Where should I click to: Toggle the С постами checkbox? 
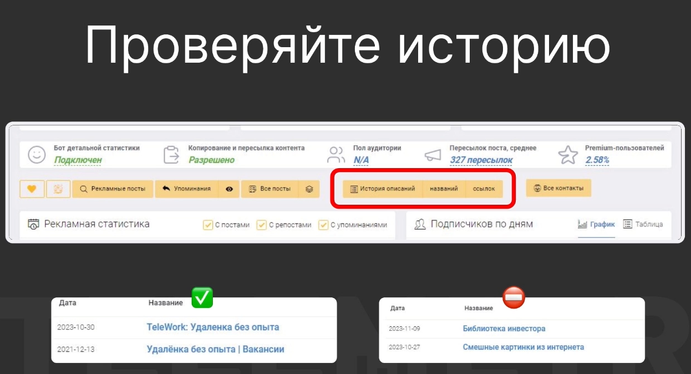[x=208, y=225]
